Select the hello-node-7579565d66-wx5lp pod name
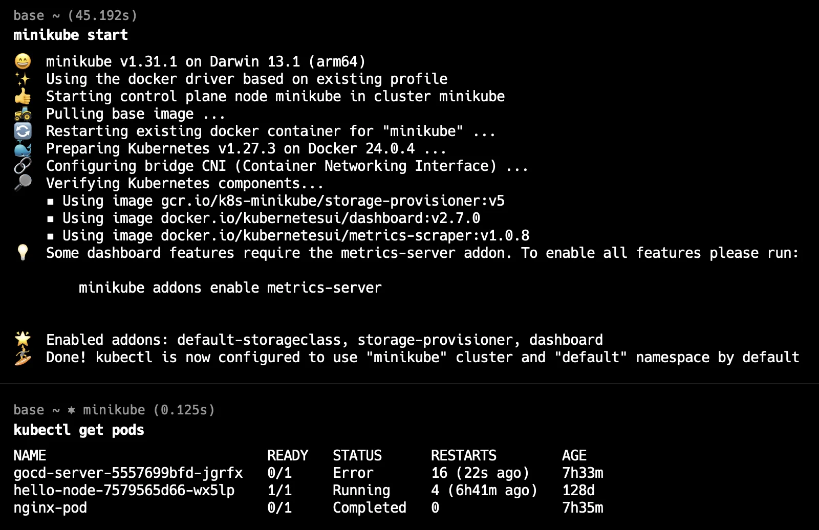The image size is (819, 530). [124, 491]
